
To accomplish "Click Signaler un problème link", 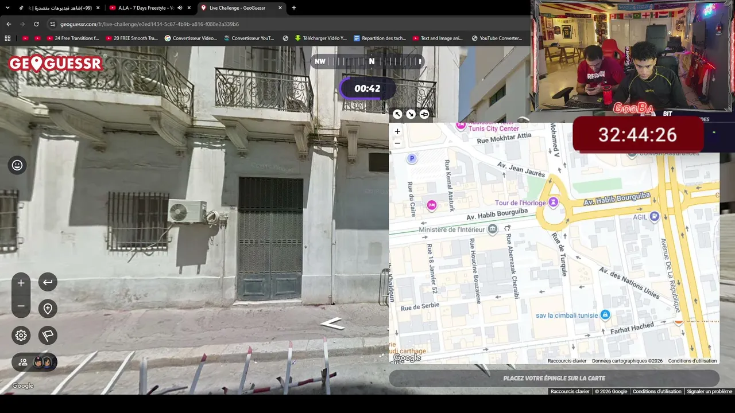I will (x=710, y=391).
